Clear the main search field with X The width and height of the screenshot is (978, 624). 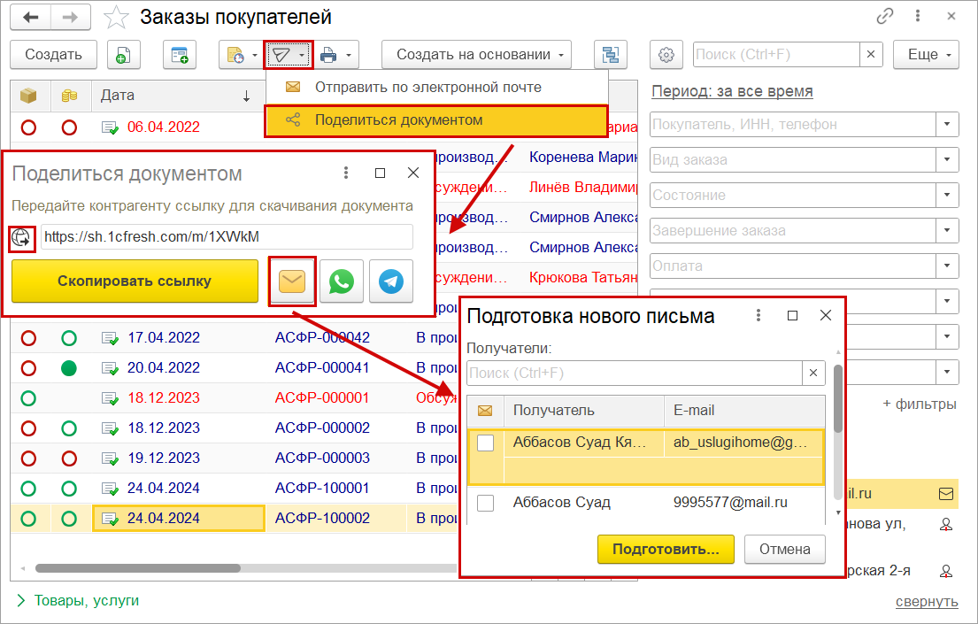click(871, 54)
